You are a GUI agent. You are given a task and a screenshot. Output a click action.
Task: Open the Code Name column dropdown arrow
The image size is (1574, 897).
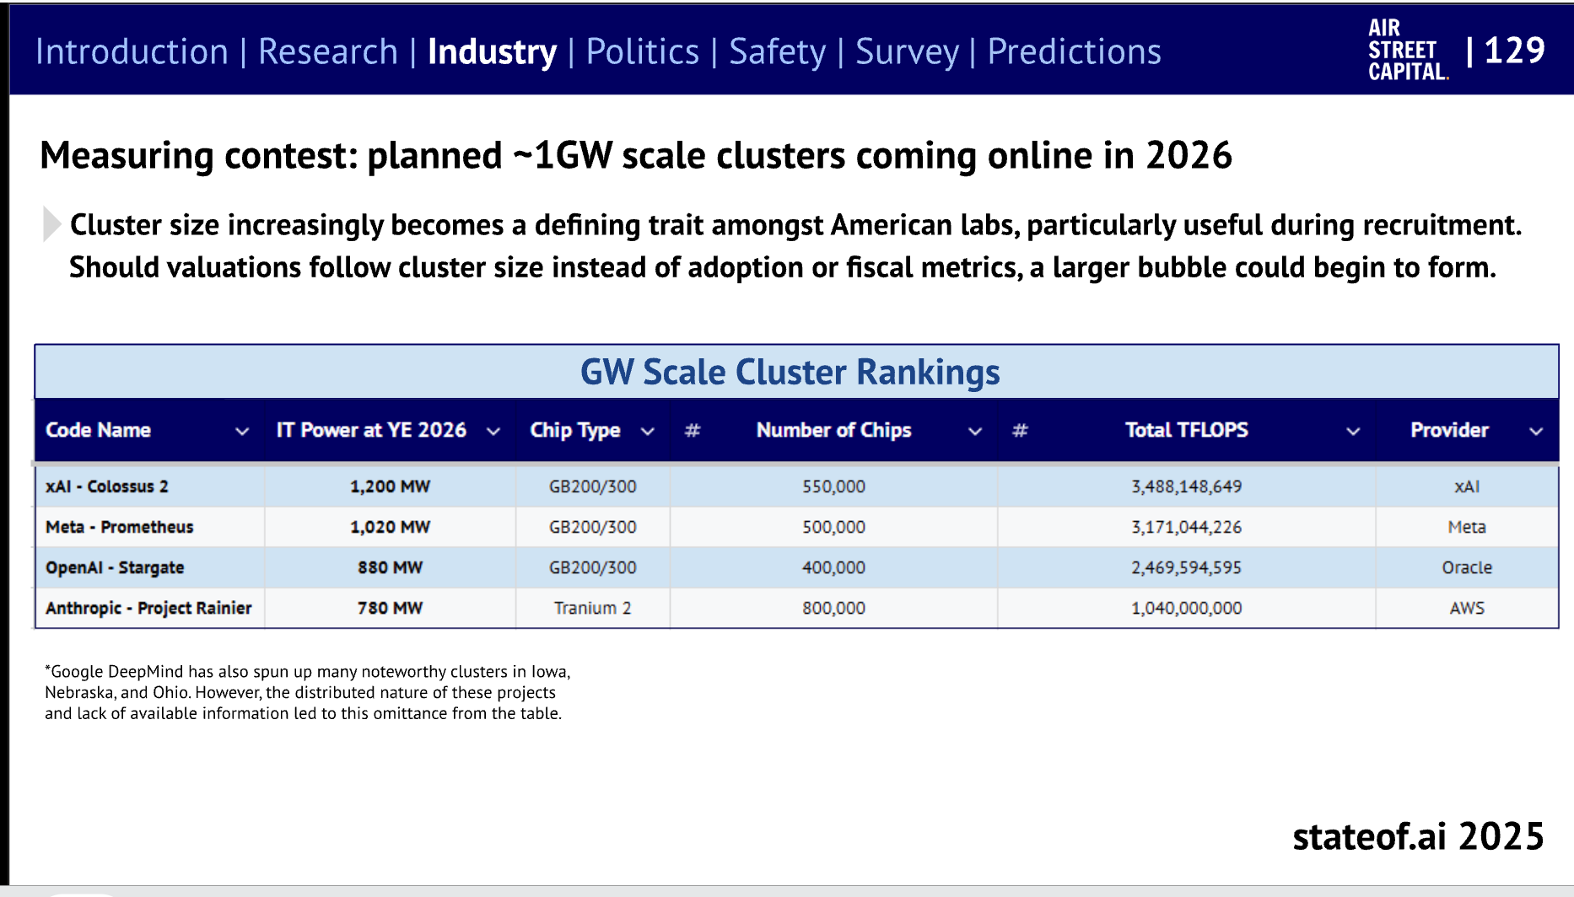point(242,432)
